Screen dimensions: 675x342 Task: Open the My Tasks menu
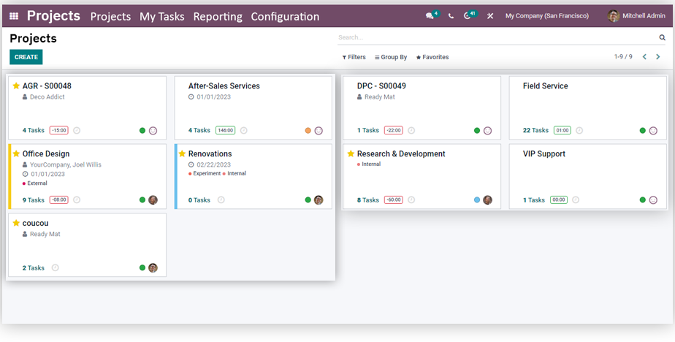[x=162, y=16]
